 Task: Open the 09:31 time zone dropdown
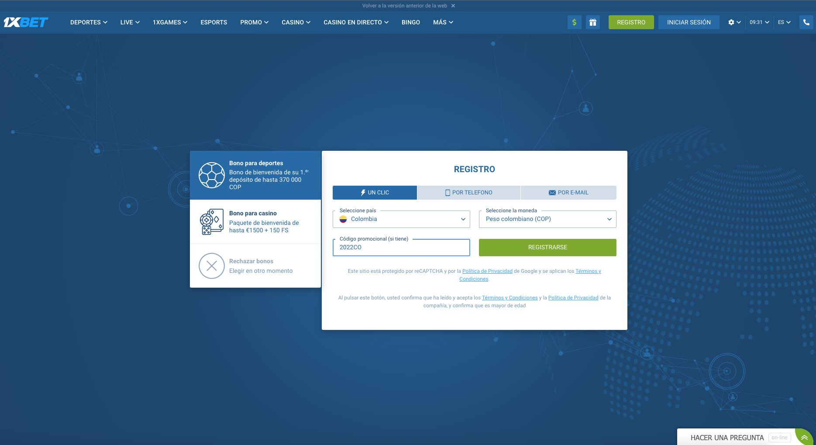(759, 22)
